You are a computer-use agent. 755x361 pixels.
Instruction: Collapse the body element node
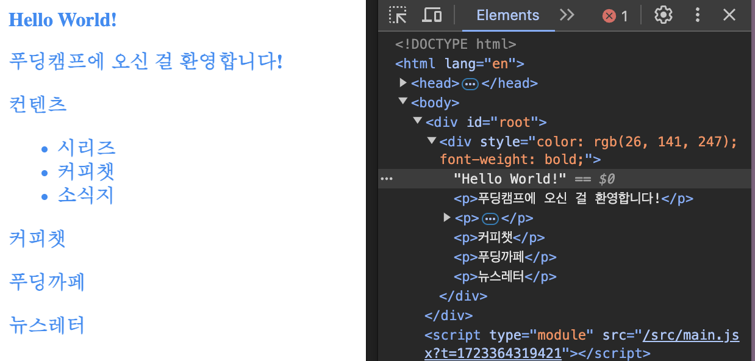403,102
